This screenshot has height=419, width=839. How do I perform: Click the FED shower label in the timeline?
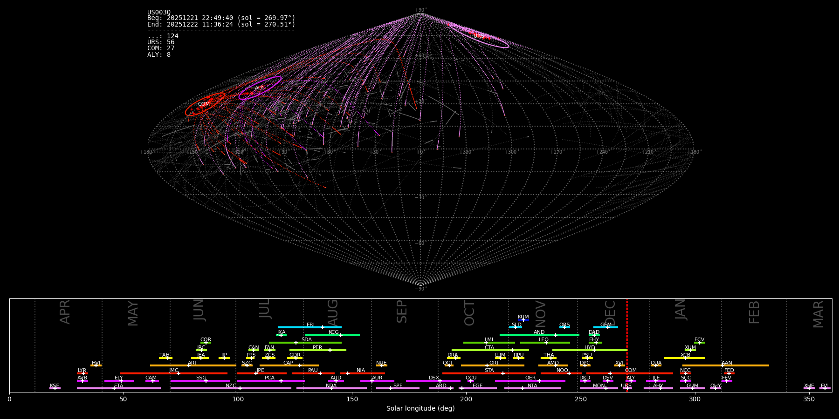tap(729, 371)
